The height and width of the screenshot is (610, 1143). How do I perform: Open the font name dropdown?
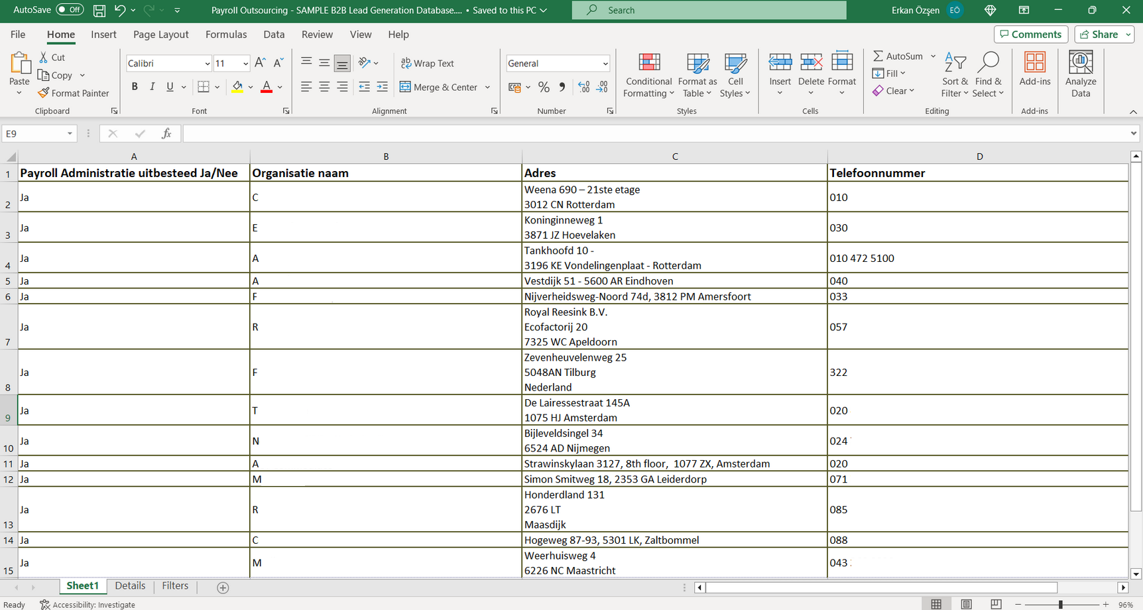[207, 64]
